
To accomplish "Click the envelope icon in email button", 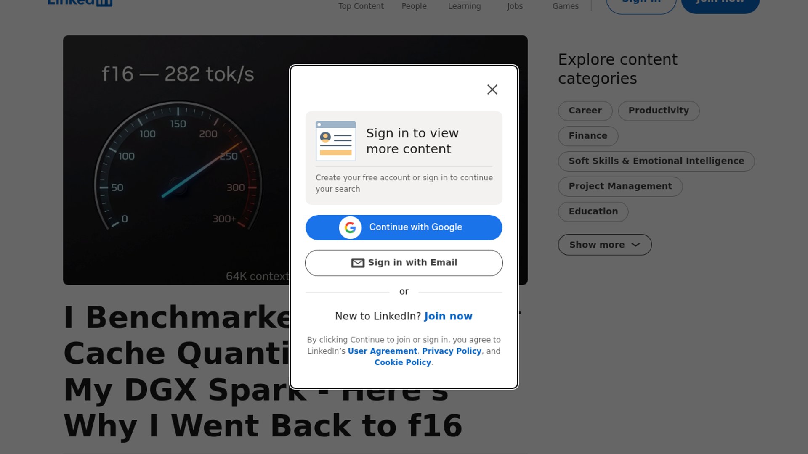I will coord(358,263).
